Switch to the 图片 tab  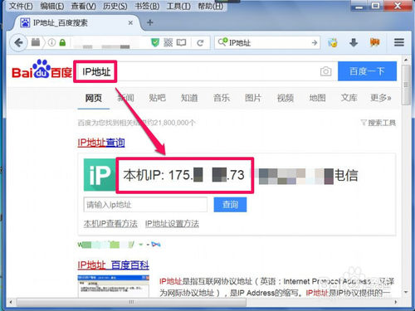pyautogui.click(x=253, y=98)
